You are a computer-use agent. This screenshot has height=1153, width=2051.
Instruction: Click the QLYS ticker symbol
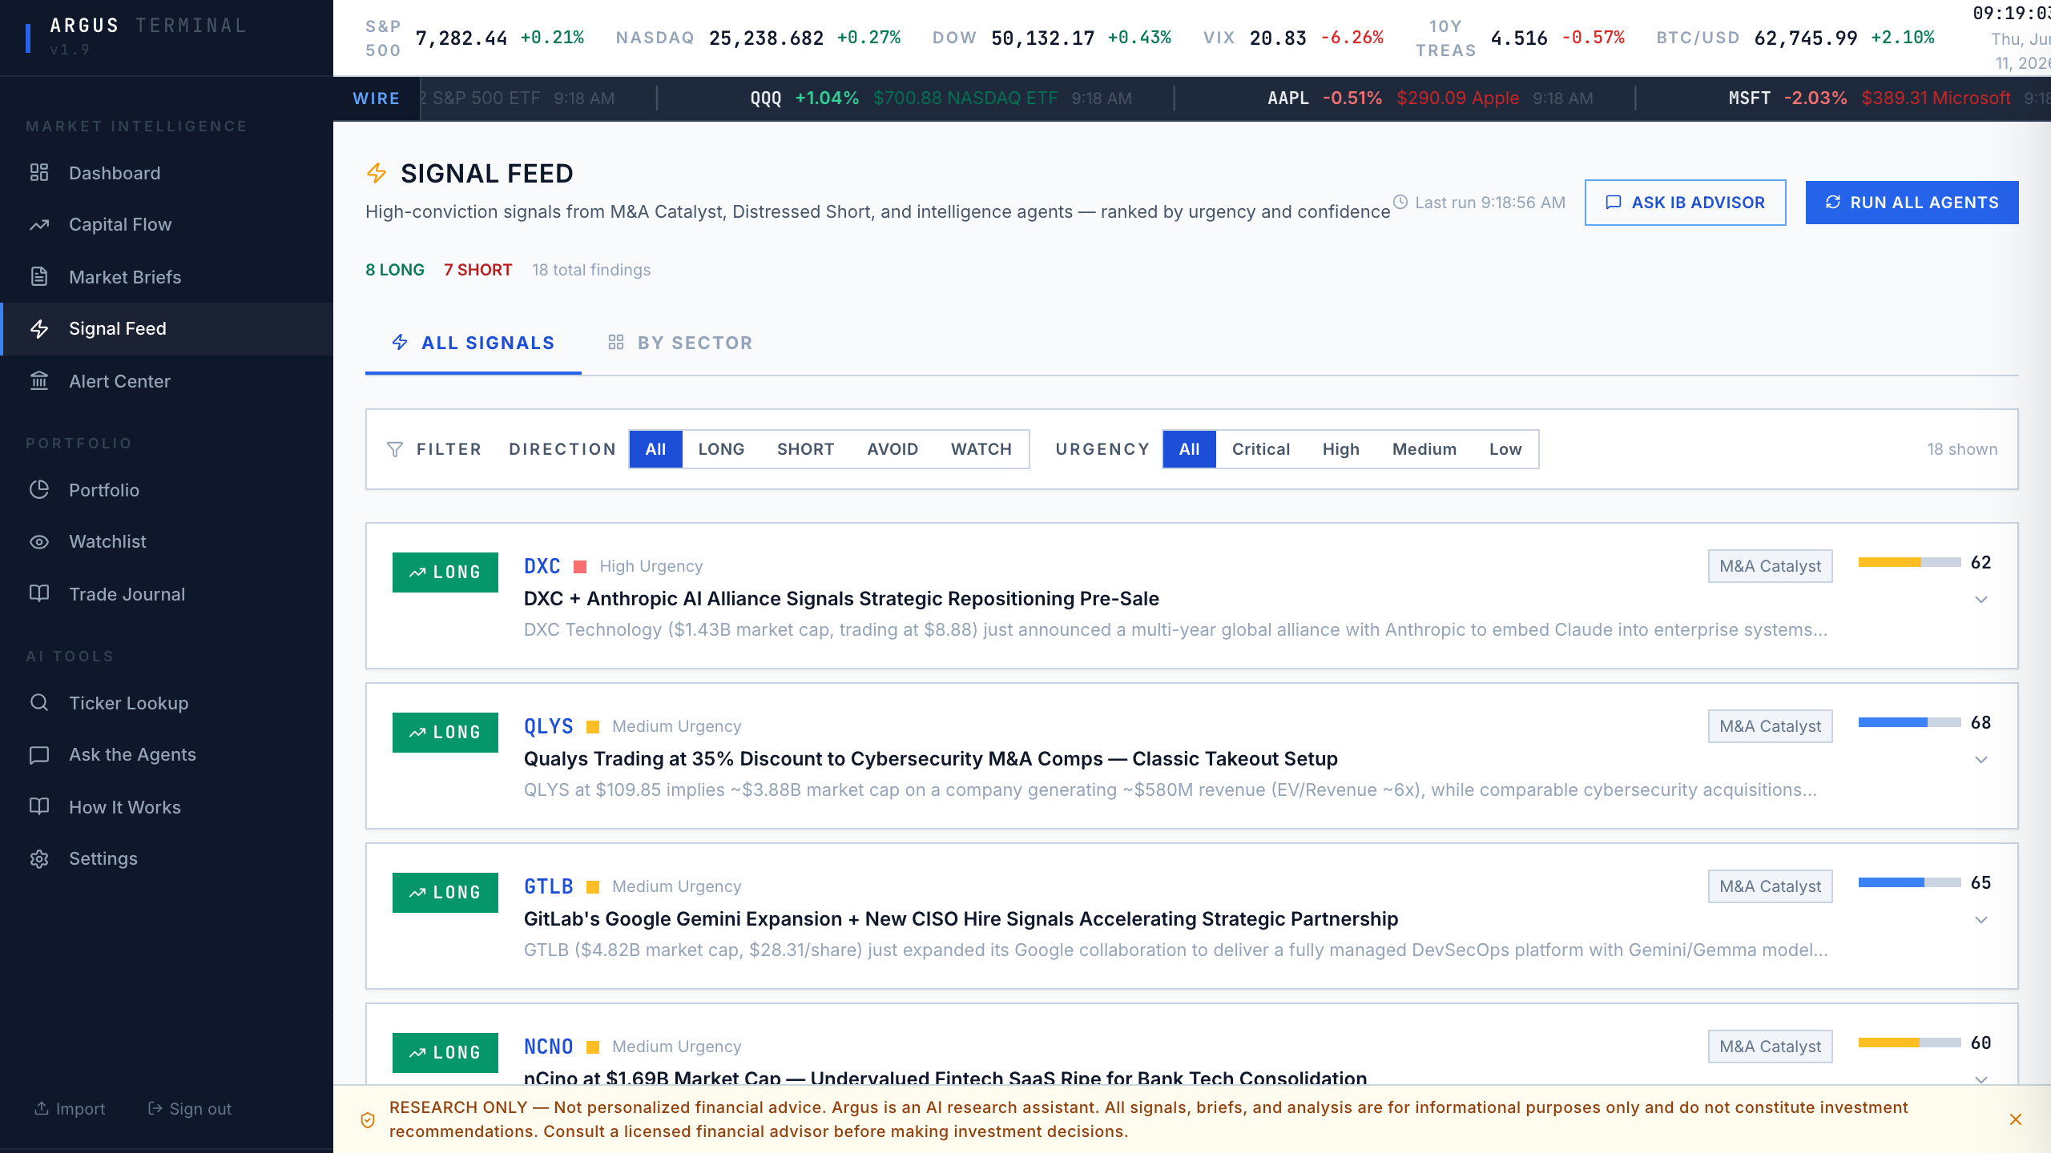(x=549, y=726)
